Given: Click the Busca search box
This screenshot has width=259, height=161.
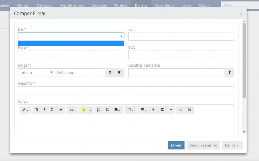Looking at the screenshot, I should [240, 5].
